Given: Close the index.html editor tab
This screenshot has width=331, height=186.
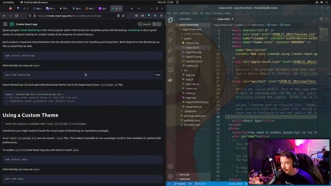Looking at the screenshot, I should point(232,19).
